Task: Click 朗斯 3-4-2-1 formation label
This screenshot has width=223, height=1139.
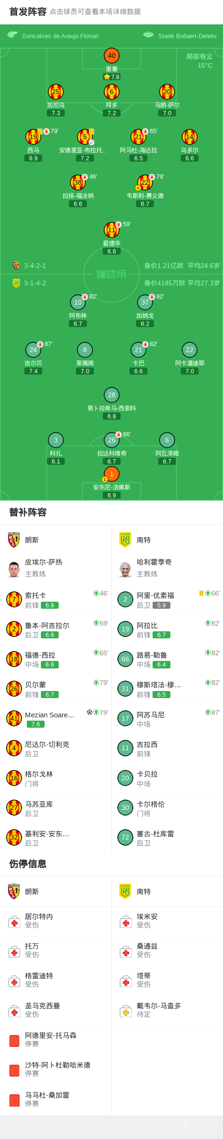Action: coord(35,266)
